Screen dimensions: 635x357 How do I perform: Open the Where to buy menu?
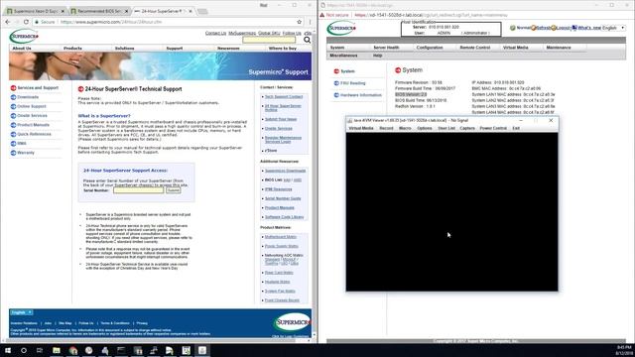[282, 49]
